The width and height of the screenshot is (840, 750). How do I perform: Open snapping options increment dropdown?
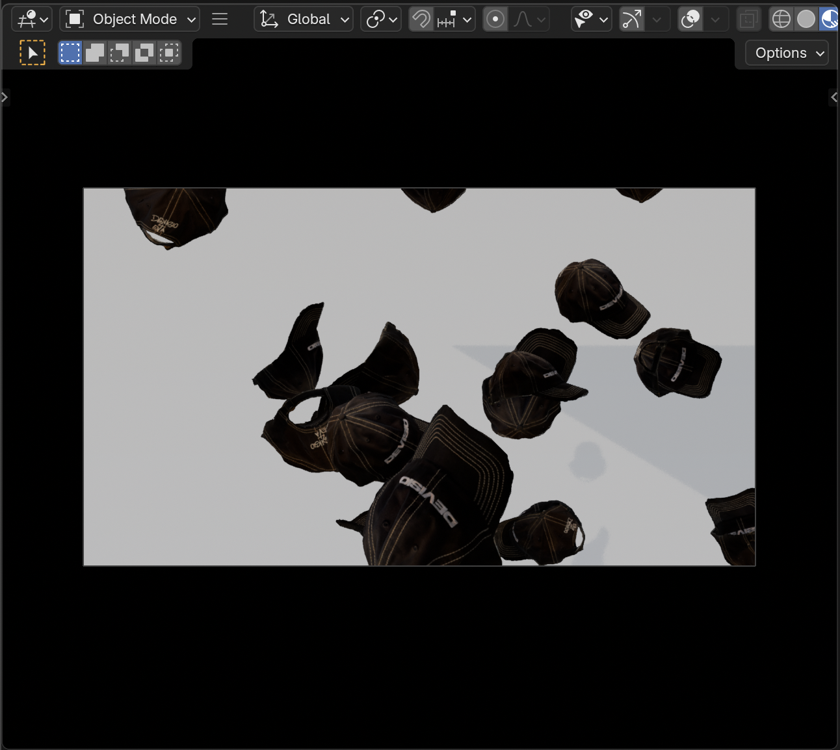coord(454,19)
